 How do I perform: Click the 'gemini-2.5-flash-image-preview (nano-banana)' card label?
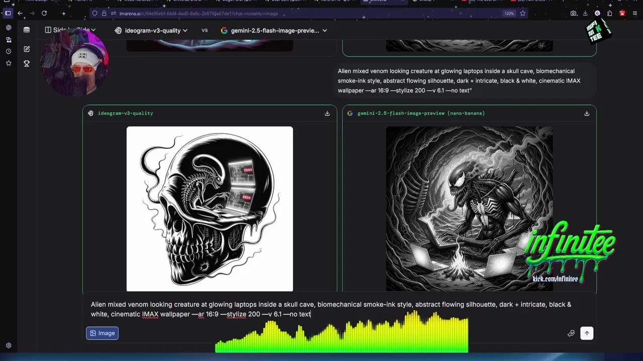(x=421, y=113)
